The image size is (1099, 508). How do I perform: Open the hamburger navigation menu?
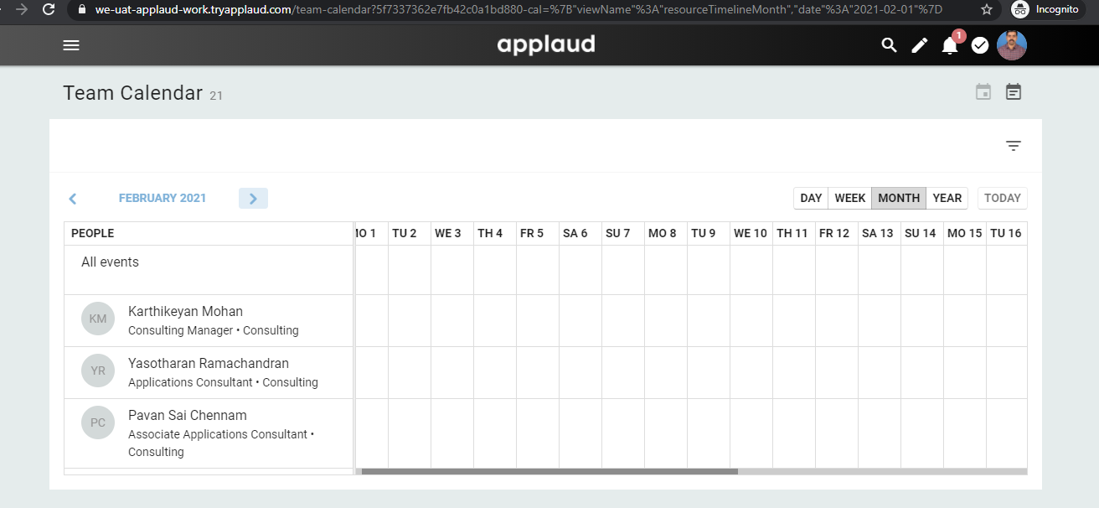(x=71, y=45)
